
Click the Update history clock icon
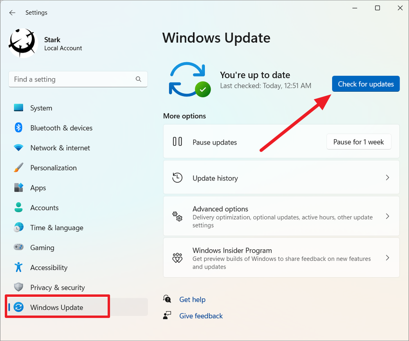pos(178,178)
